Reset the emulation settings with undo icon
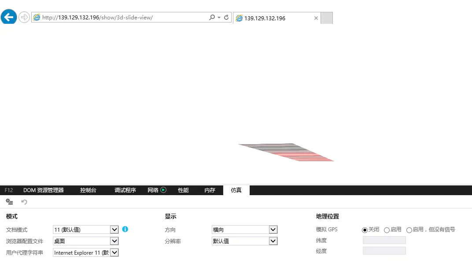472x274 pixels. (x=24, y=202)
